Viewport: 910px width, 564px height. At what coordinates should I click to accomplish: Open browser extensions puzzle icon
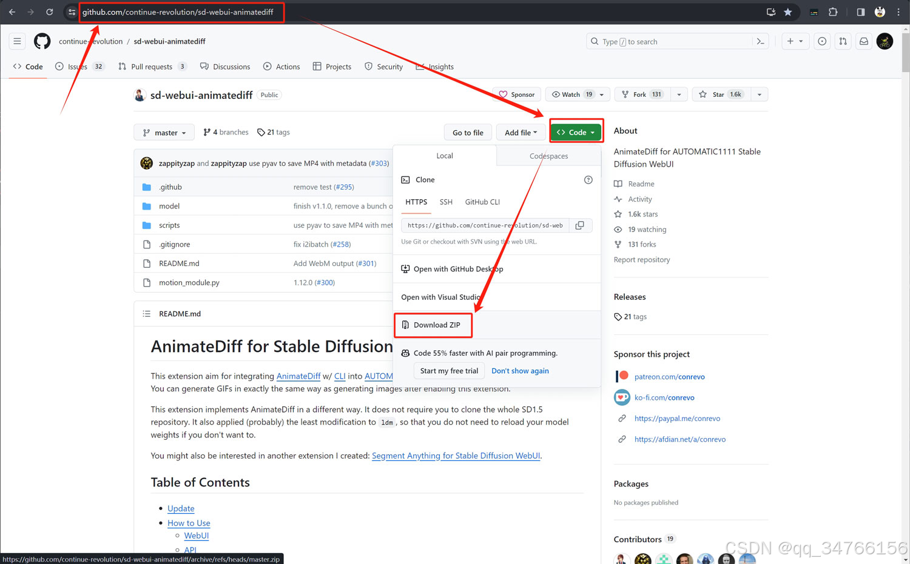833,12
